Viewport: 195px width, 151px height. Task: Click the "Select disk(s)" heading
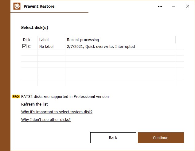(x=35, y=28)
